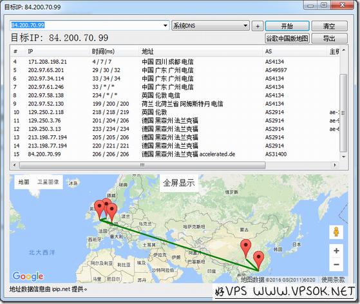The width and height of the screenshot is (360, 304).
Task: Select row with IP 202.97.65.201
Action: [175, 70]
